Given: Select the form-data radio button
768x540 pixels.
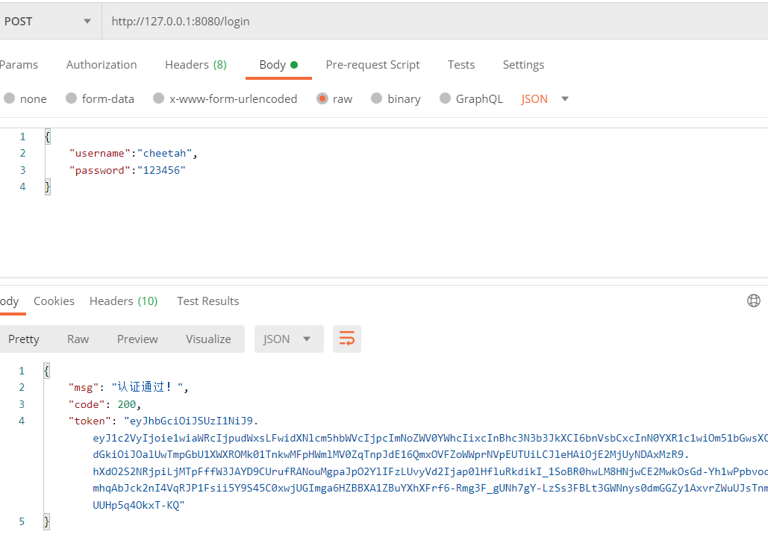Looking at the screenshot, I should tap(72, 98).
